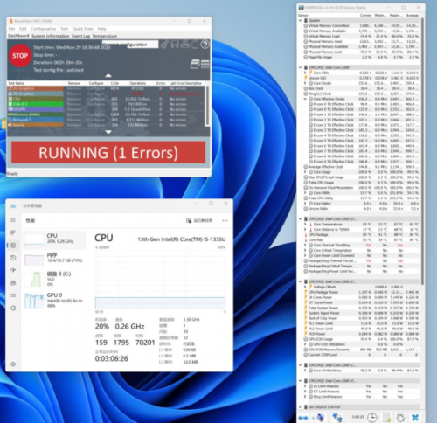The width and height of the screenshot is (437, 423).
Task: Expand the IA Limit Reasons row
Action: [x=305, y=386]
